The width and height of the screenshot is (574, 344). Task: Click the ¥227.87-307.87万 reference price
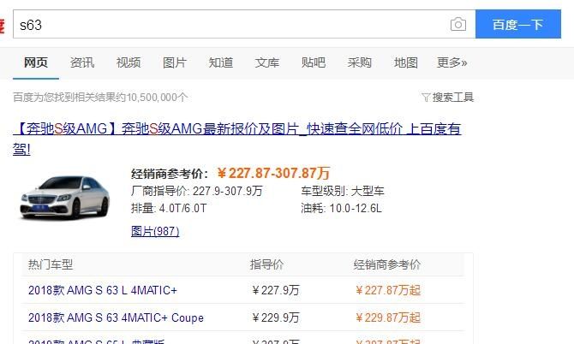273,173
